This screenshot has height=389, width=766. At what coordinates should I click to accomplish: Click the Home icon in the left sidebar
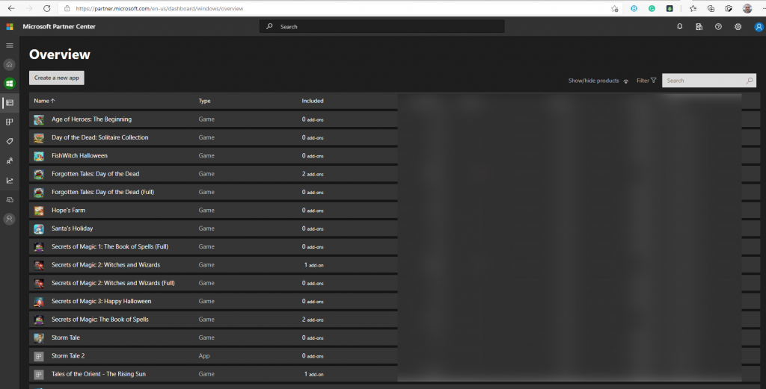pyautogui.click(x=10, y=65)
